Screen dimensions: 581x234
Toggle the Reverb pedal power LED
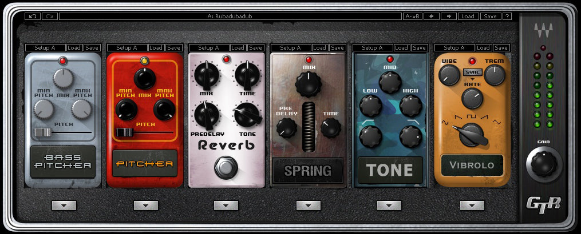226,59
